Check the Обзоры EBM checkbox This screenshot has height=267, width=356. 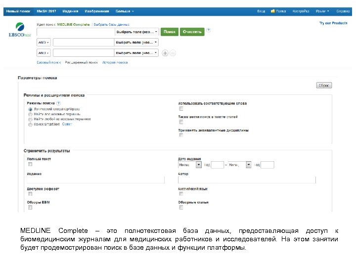pyautogui.click(x=30, y=208)
